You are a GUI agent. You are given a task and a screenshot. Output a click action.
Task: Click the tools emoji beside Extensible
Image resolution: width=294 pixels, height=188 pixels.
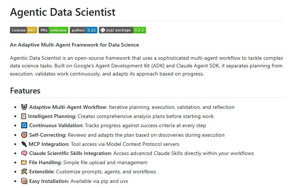(24, 172)
